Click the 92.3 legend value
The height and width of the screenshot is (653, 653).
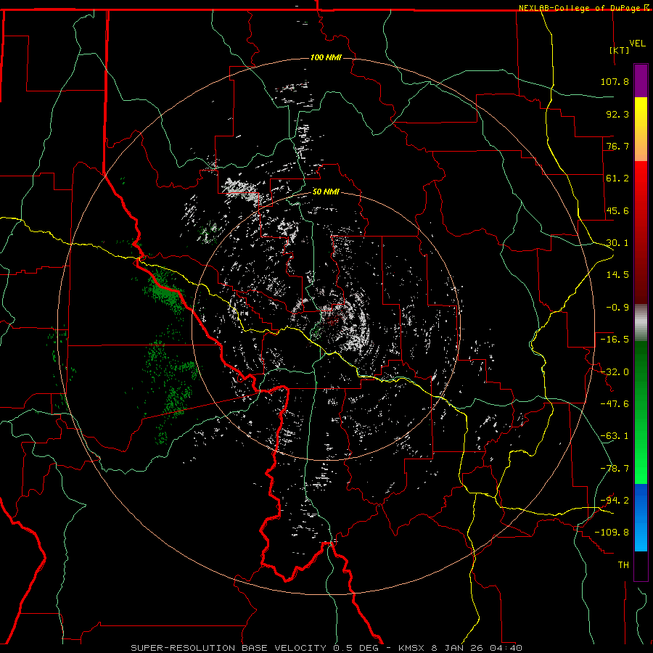pyautogui.click(x=617, y=114)
